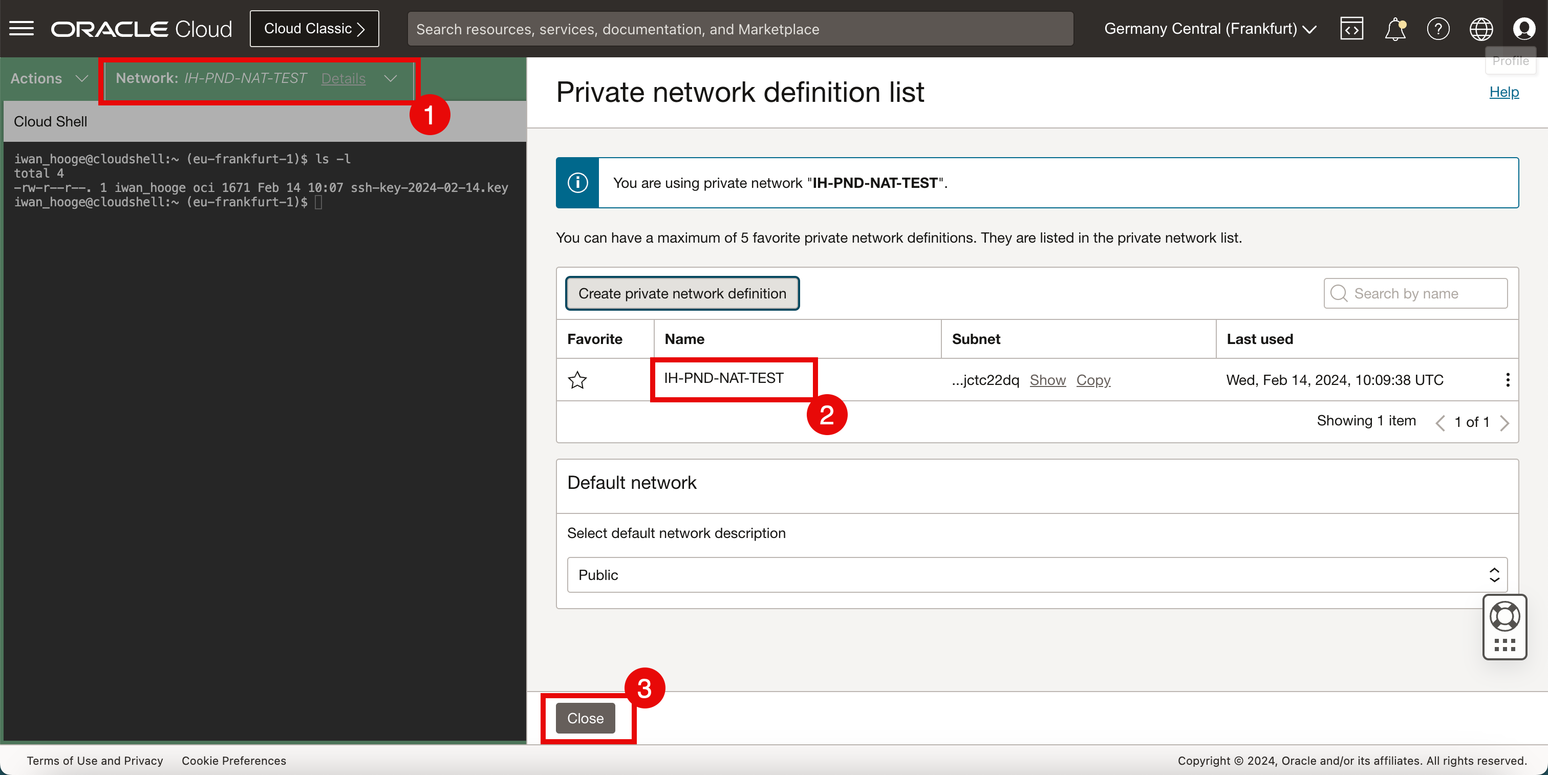1548x775 pixels.
Task: Copy the subnet OCID
Action: (x=1093, y=380)
